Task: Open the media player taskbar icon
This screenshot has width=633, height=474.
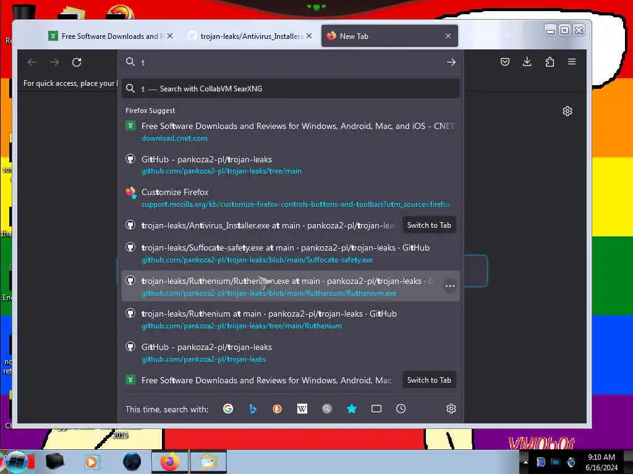Action: click(91, 462)
